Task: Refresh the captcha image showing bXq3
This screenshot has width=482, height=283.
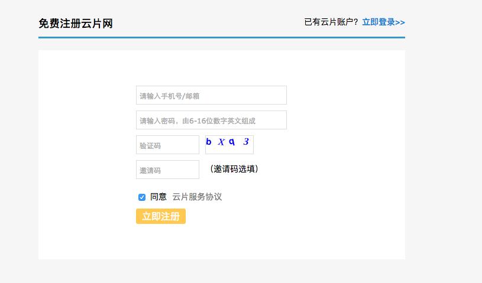Action: [x=229, y=145]
